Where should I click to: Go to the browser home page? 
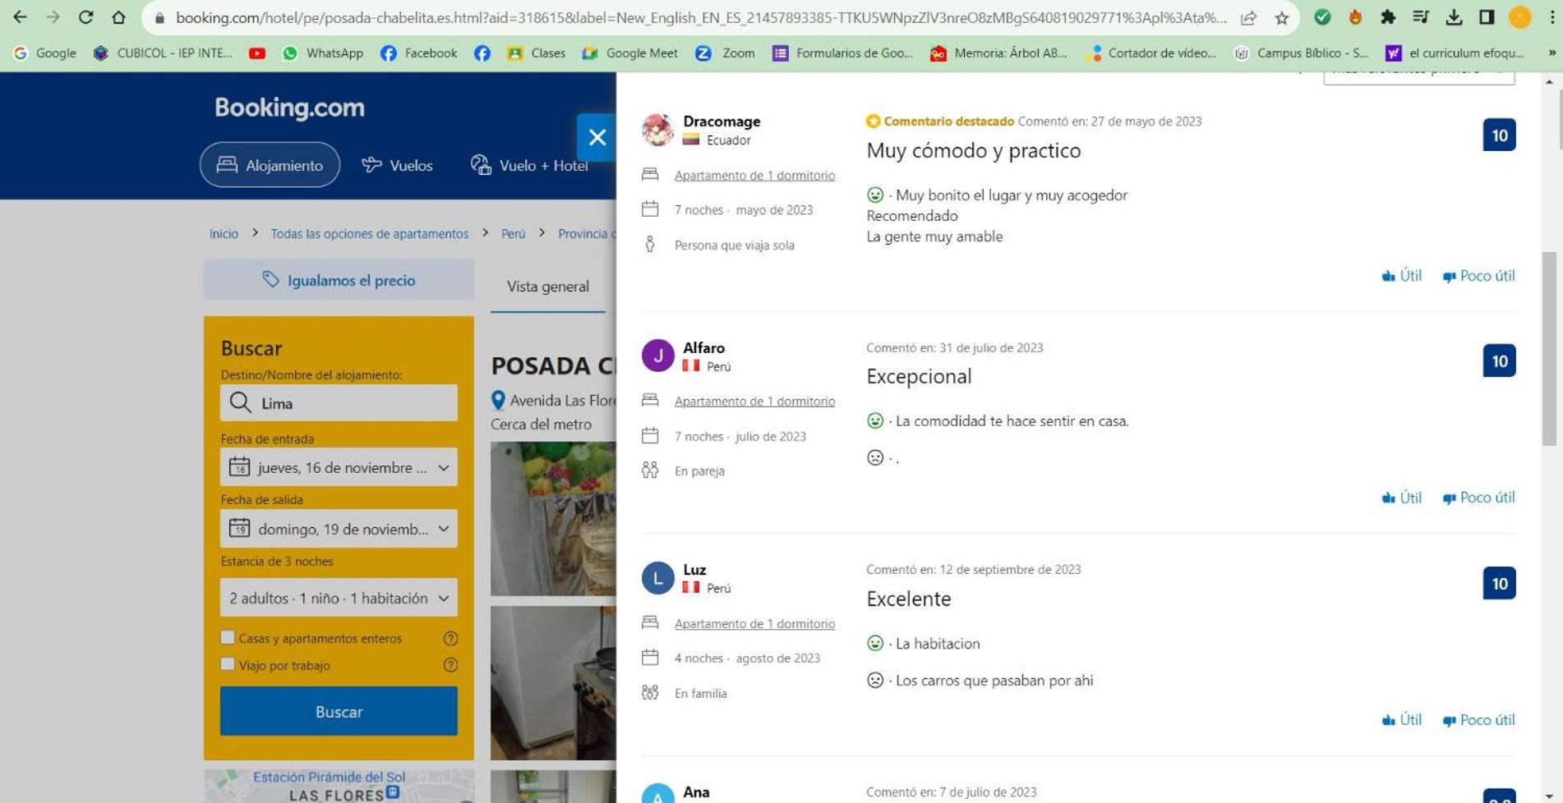pos(118,17)
